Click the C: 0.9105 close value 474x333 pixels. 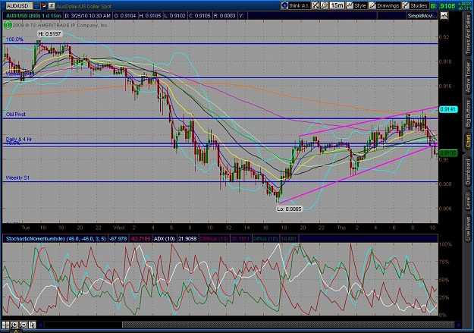[199, 15]
